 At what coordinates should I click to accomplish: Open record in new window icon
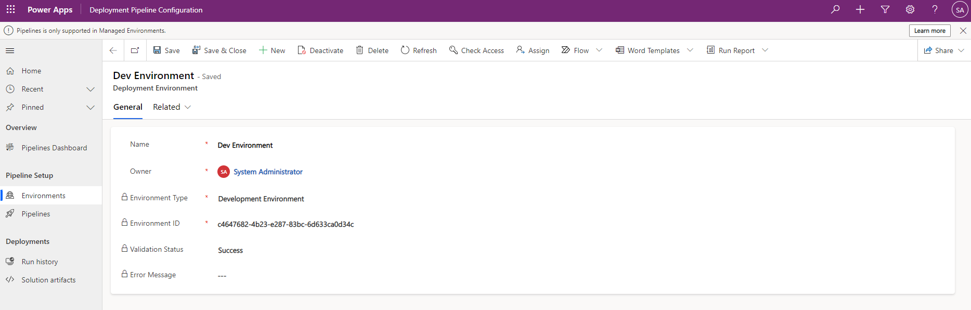point(135,50)
